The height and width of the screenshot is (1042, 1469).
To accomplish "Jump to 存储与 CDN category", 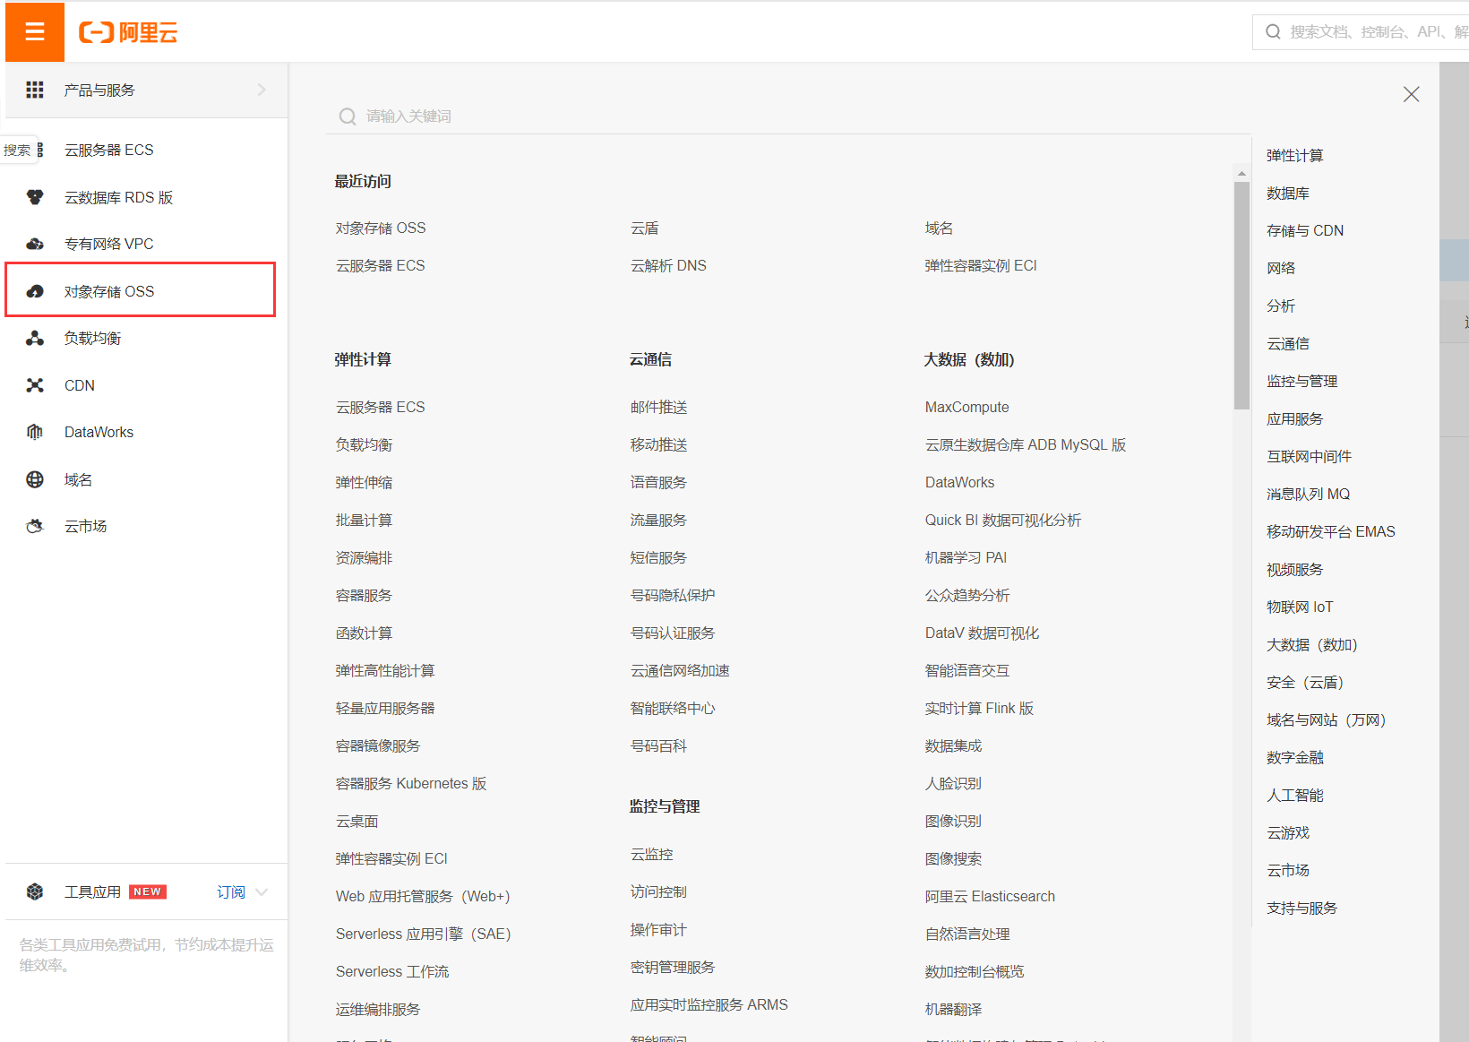I will click(1304, 230).
